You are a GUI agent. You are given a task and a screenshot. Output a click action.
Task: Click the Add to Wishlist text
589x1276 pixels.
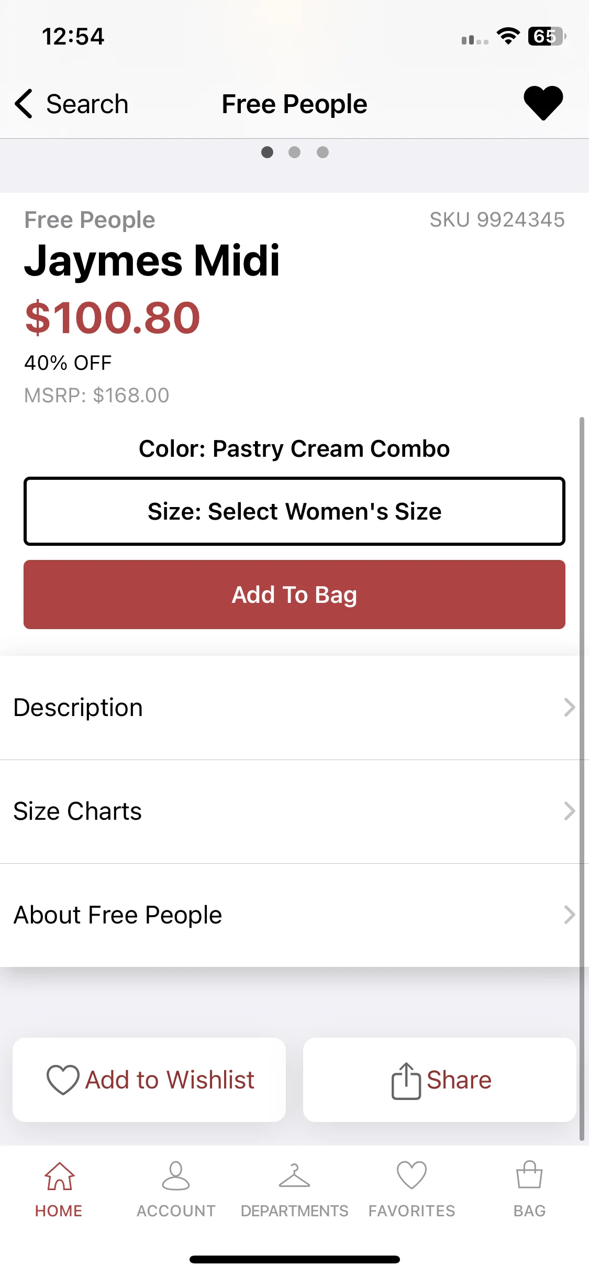[x=170, y=1080]
